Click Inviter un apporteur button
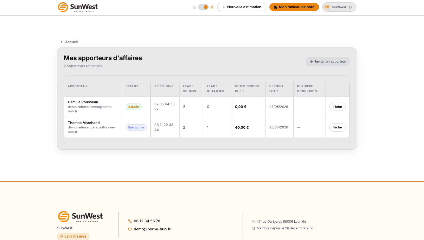 click(328, 61)
